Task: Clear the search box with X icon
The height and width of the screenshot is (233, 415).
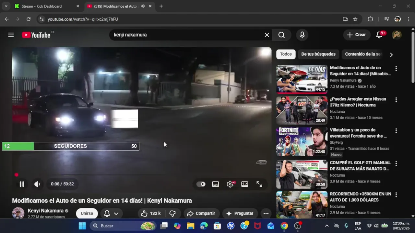Action: (267, 35)
